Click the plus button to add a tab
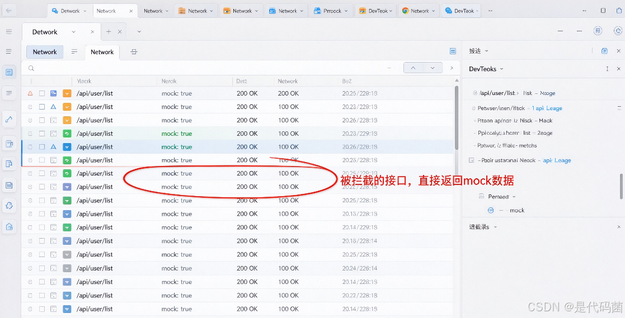 pos(109,32)
